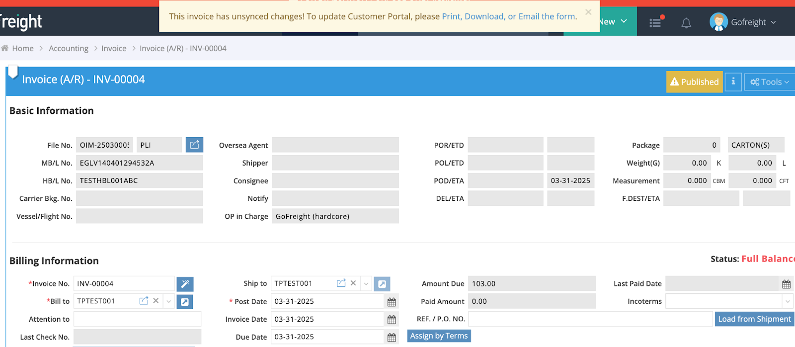Viewport: 795px width, 347px height.
Task: Go to Accounting in breadcrumb
Action: tap(69, 48)
